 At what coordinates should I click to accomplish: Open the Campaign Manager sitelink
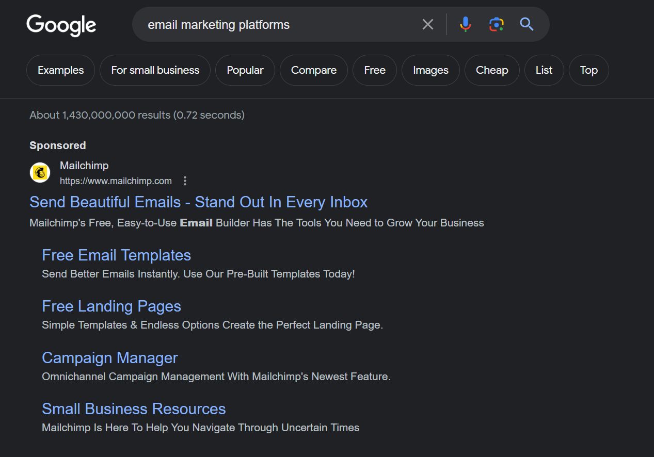point(109,358)
